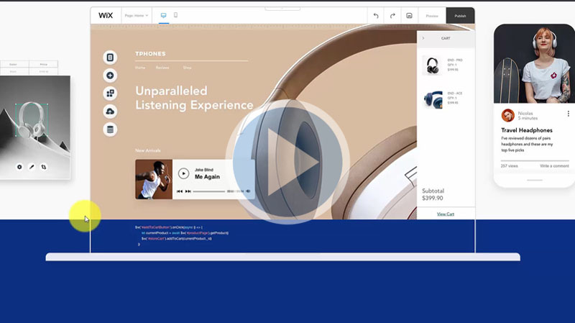The width and height of the screenshot is (575, 323).
Task: Select the Shop navigation menu item
Action: click(x=187, y=68)
